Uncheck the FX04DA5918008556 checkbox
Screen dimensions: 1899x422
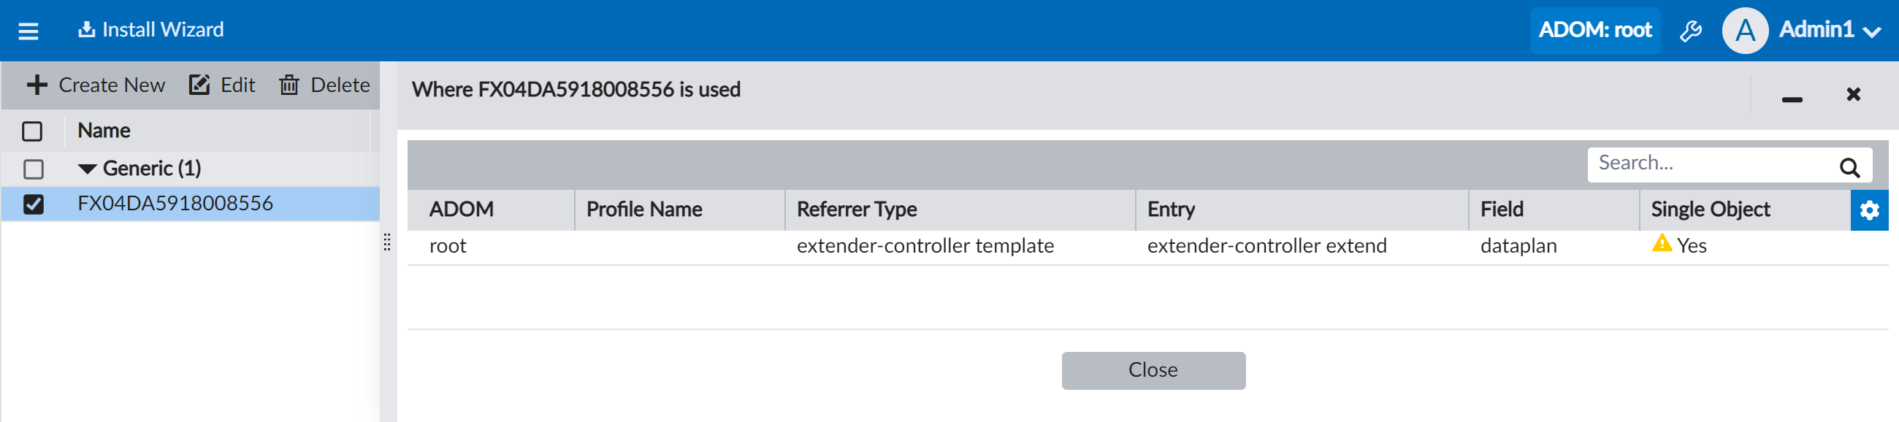click(33, 204)
